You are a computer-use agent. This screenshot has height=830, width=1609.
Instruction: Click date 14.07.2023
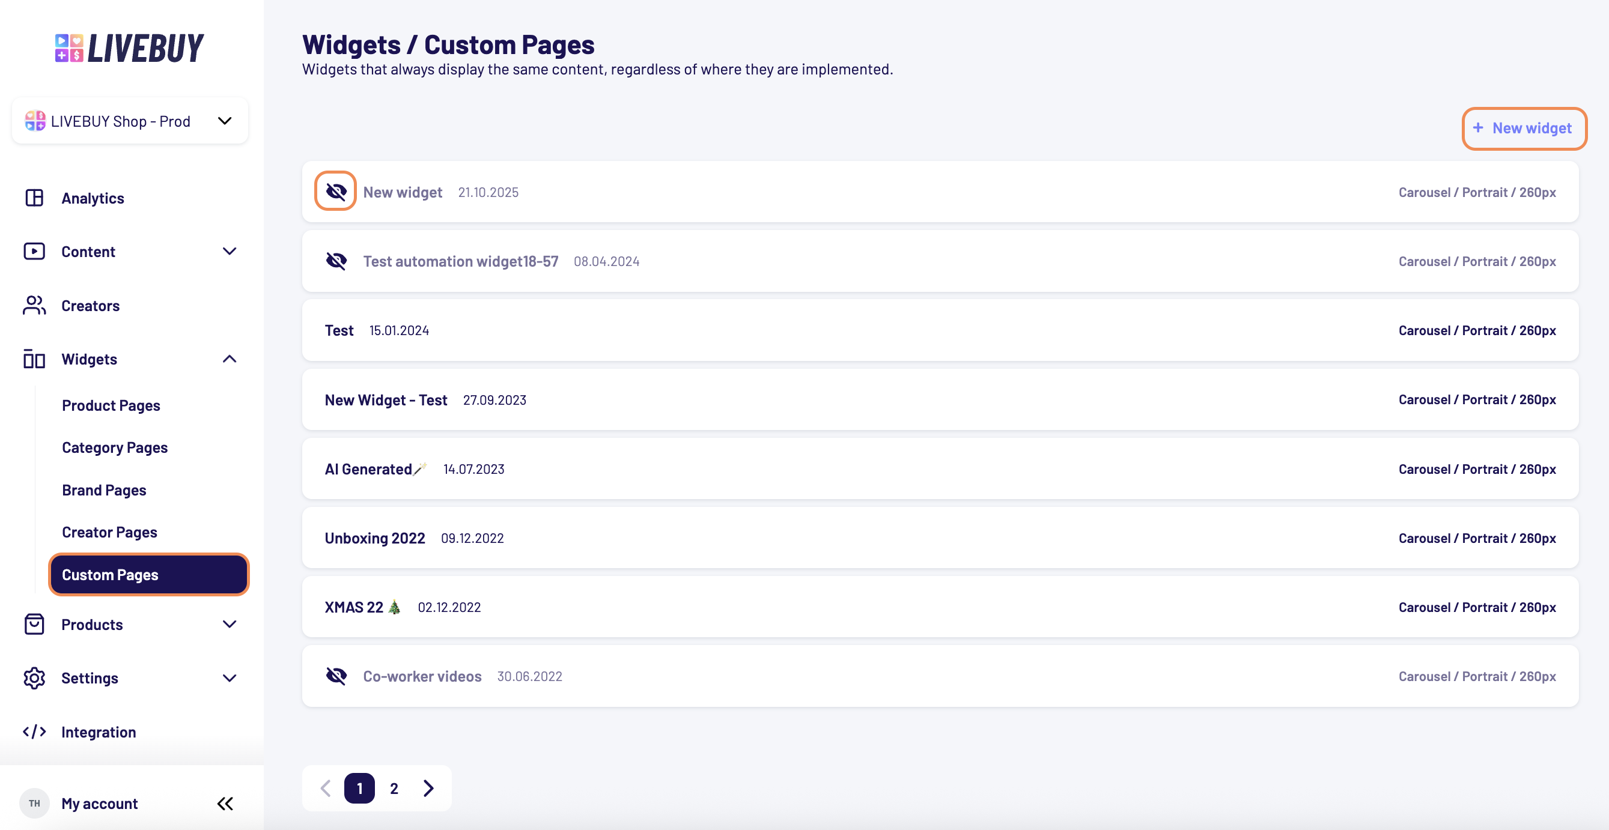click(x=473, y=469)
